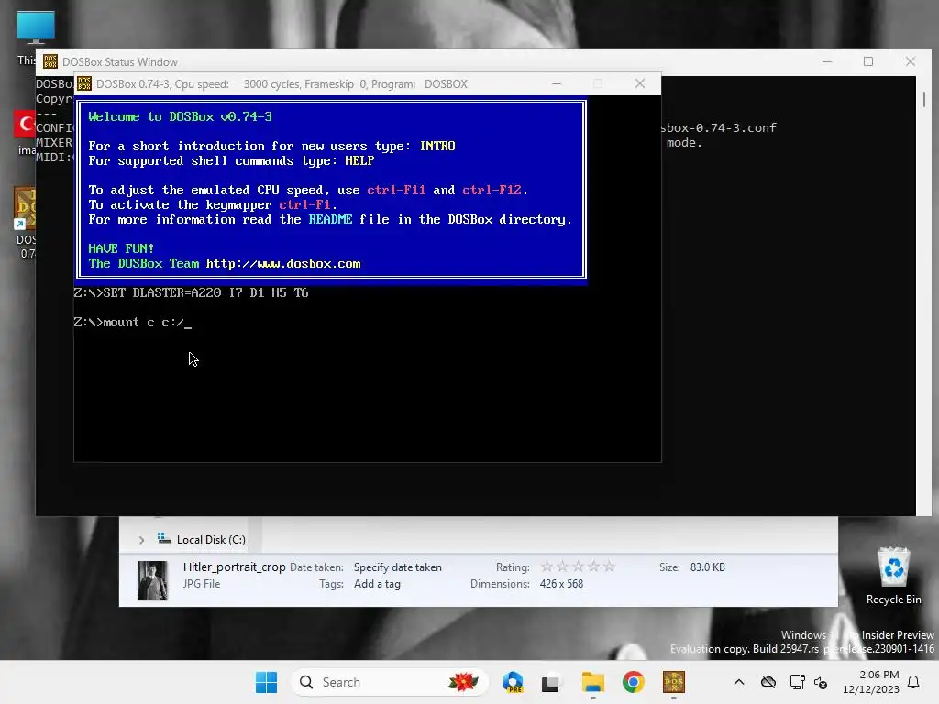
Task: Close the DOSBox Status Window
Action: tap(911, 61)
